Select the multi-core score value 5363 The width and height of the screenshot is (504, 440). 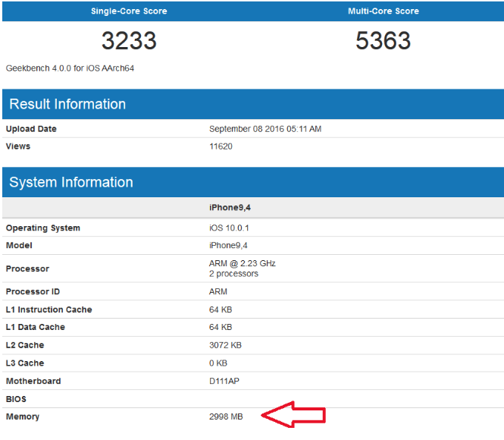(x=383, y=40)
